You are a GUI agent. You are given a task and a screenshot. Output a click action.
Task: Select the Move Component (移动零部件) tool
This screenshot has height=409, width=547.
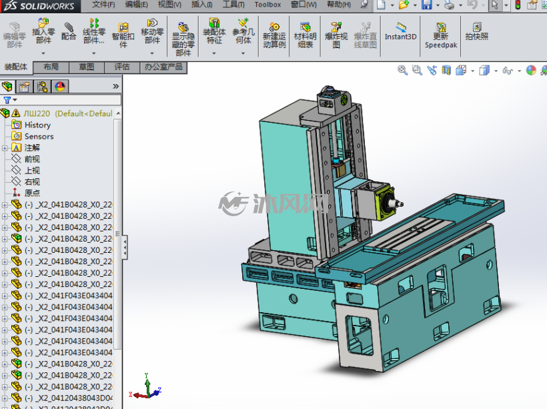pos(152,31)
